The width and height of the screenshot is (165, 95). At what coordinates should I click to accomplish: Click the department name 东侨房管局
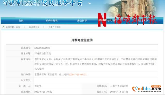tap(40, 74)
